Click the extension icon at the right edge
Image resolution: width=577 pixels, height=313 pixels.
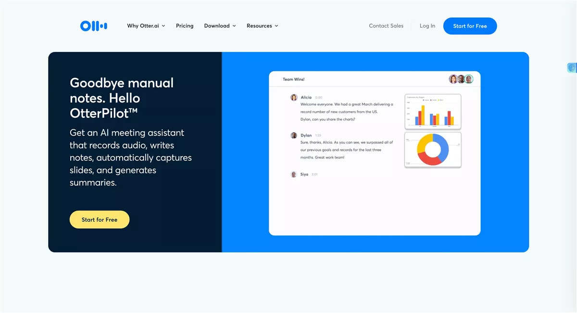pyautogui.click(x=572, y=68)
